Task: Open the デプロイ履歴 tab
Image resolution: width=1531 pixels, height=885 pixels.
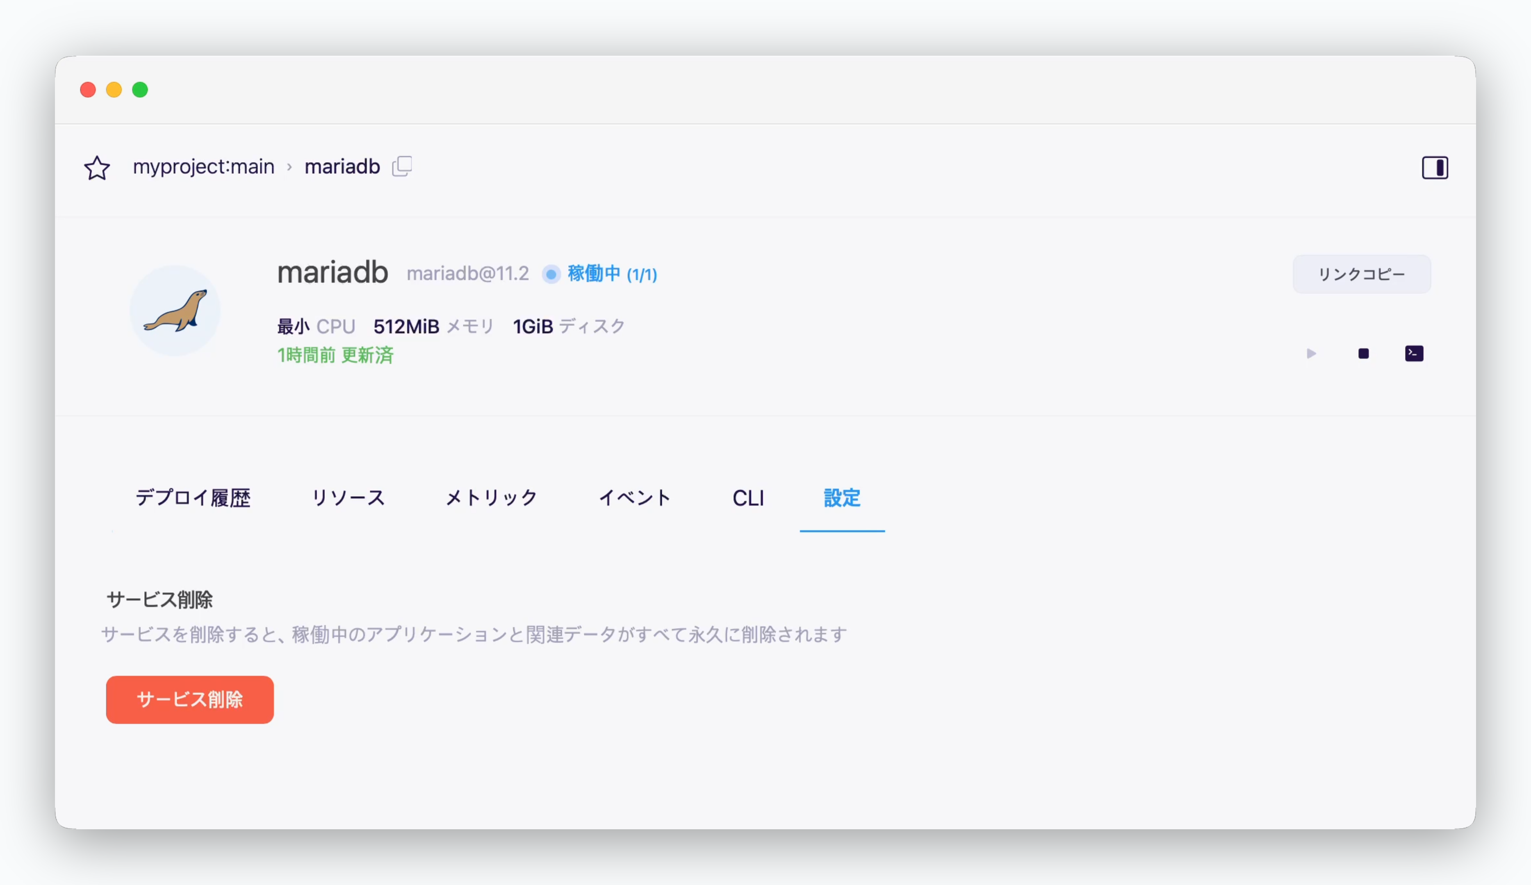Action: click(193, 498)
